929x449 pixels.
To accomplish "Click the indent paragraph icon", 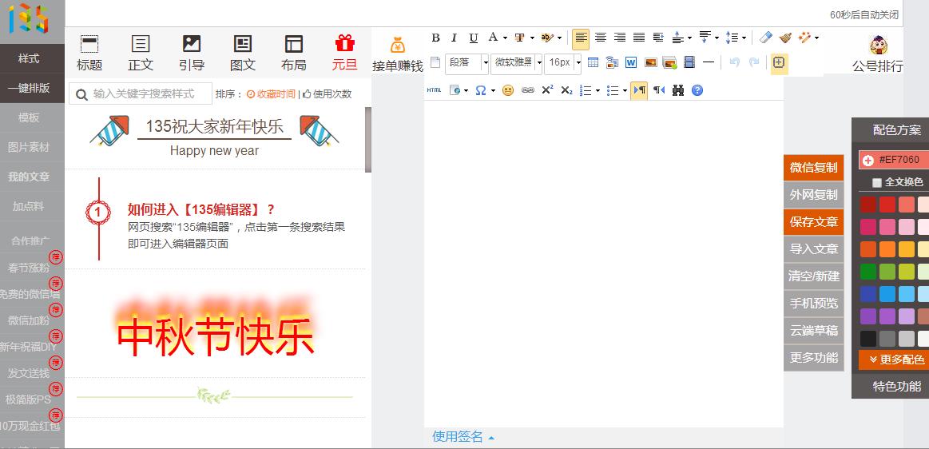I will click(x=658, y=38).
